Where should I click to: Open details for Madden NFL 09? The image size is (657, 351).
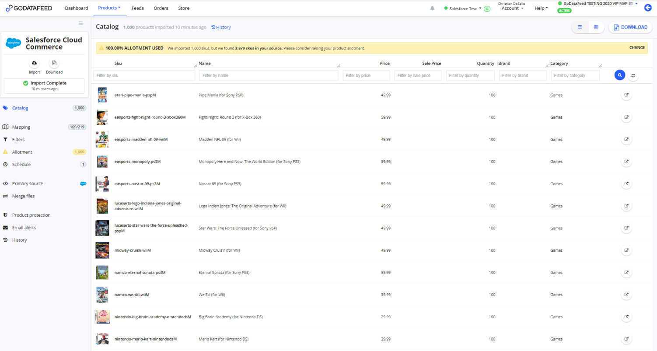pyautogui.click(x=626, y=139)
